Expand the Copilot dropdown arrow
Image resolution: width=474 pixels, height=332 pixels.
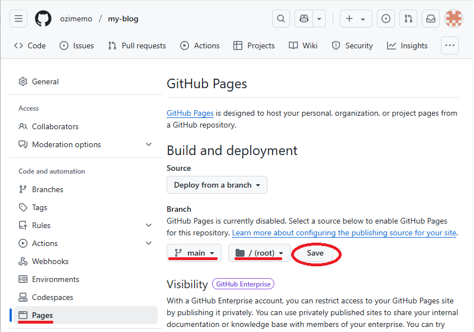click(x=319, y=19)
